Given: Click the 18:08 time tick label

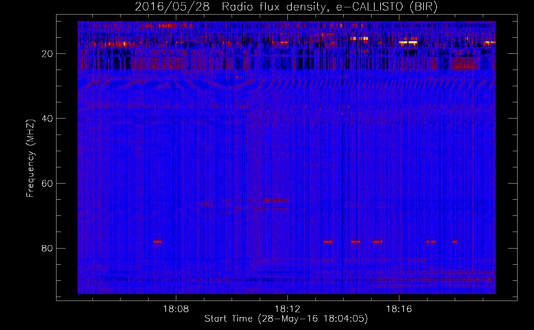Looking at the screenshot, I should pos(176,309).
